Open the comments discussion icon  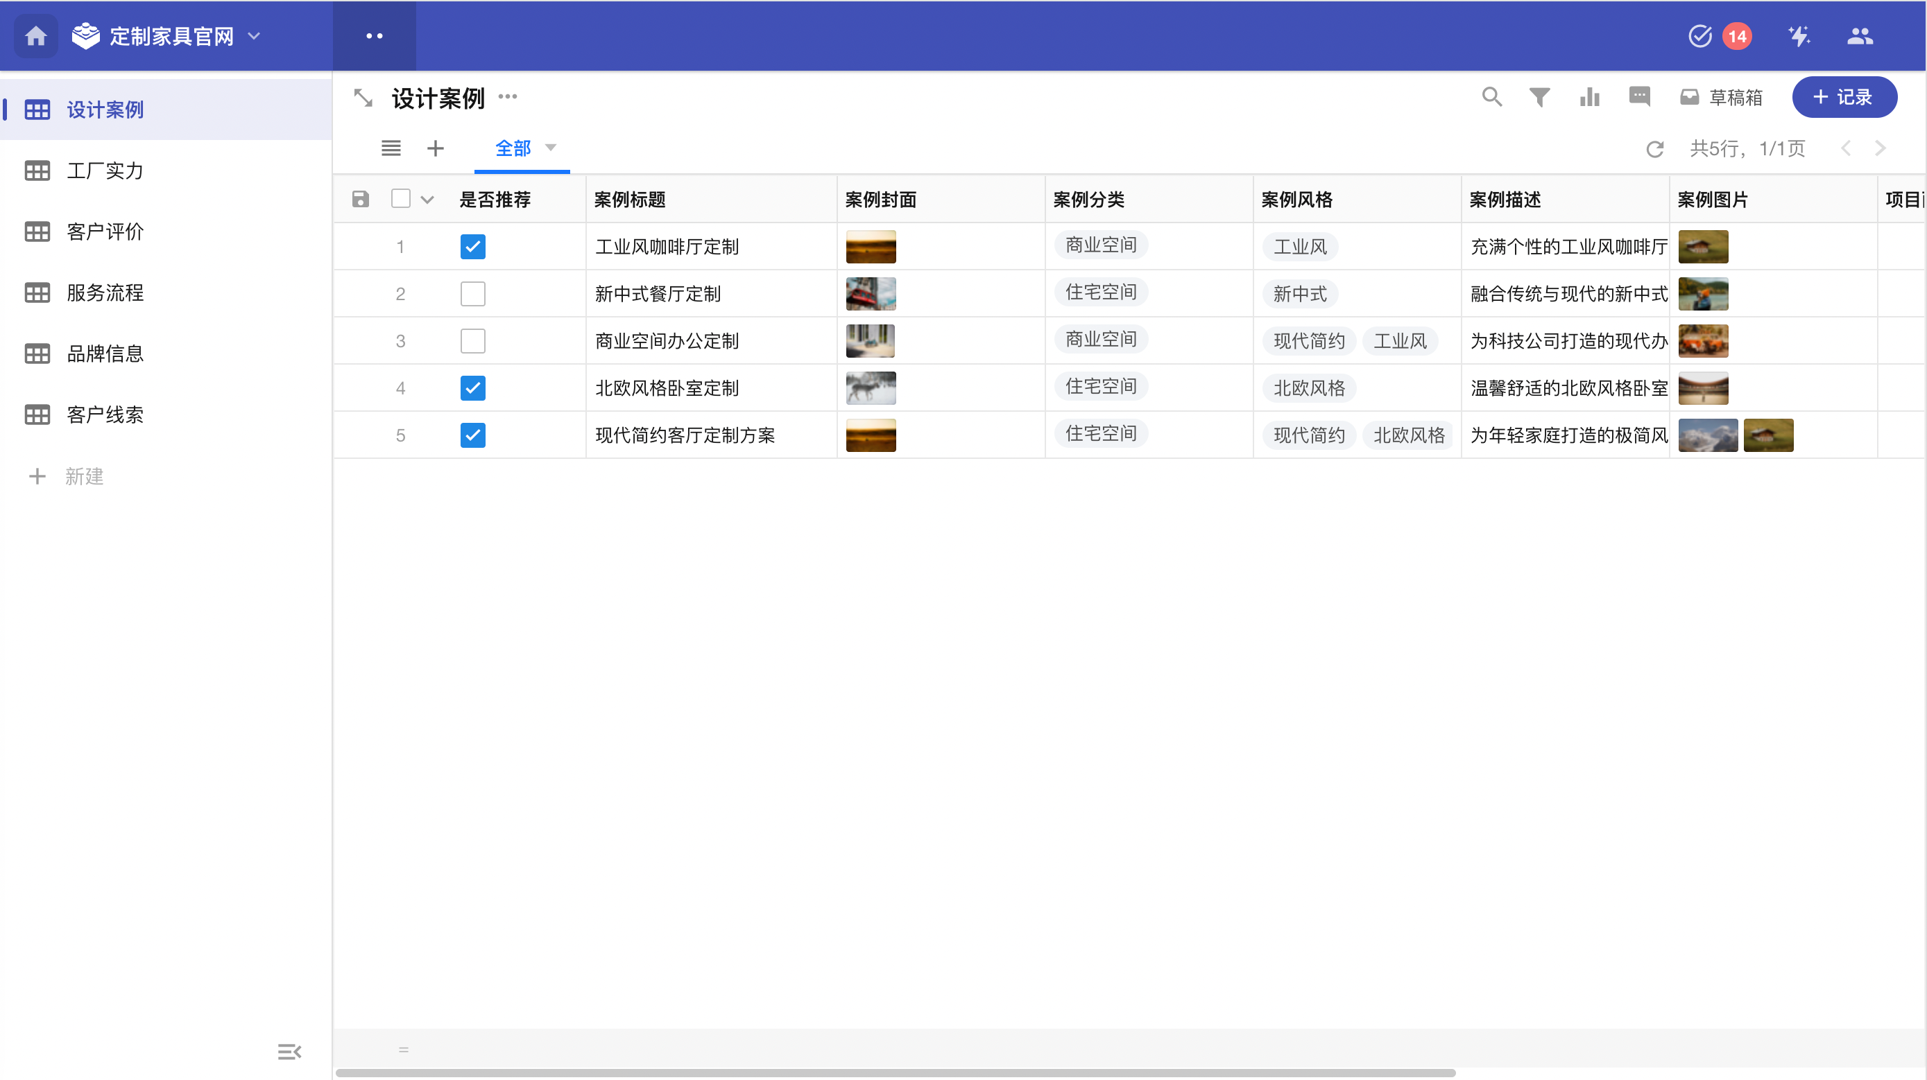[x=1639, y=96]
